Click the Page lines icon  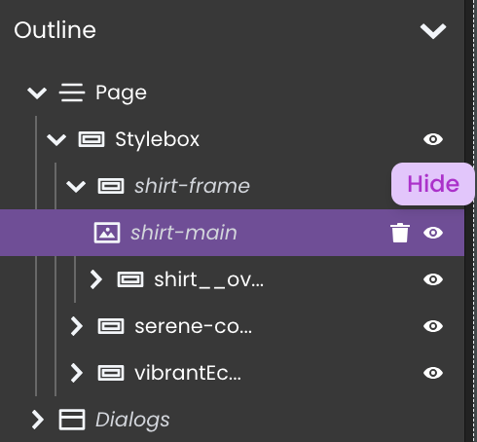pos(72,92)
